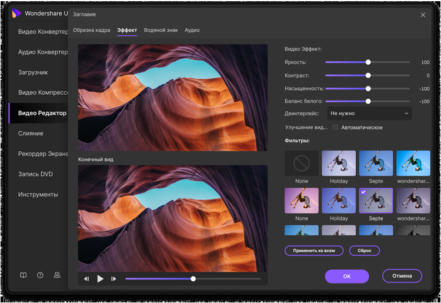Click the Насыщенность slider handle
Viewport: 441px width, 303px height.
pos(368,89)
